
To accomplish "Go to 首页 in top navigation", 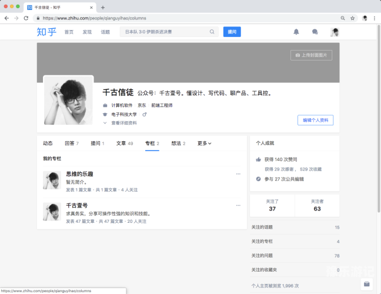I will point(69,32).
